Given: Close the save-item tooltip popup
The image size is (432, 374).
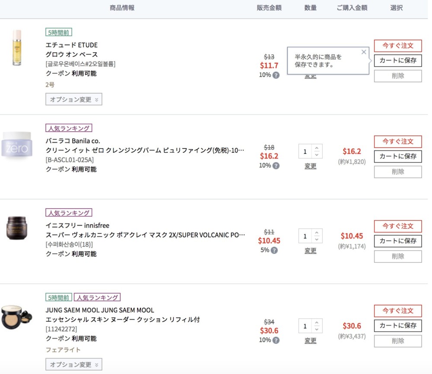Looking at the screenshot, I should [x=364, y=52].
